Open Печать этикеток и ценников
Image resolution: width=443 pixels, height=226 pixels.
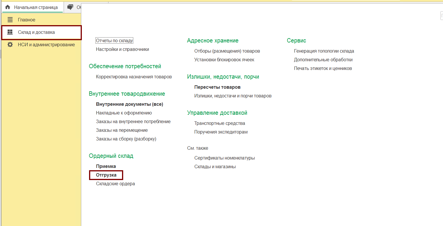coord(323,68)
